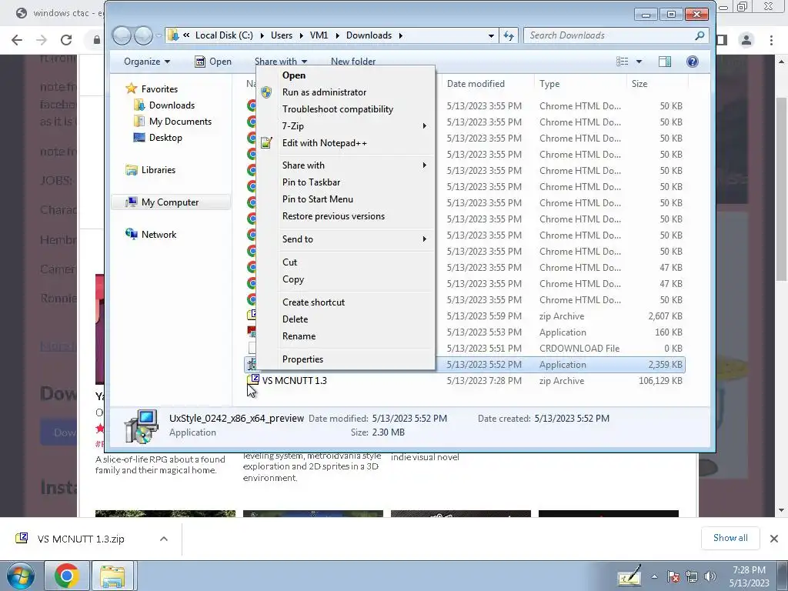788x591 pixels.
Task: Click the Explorer back arrow button
Action: 122,35
